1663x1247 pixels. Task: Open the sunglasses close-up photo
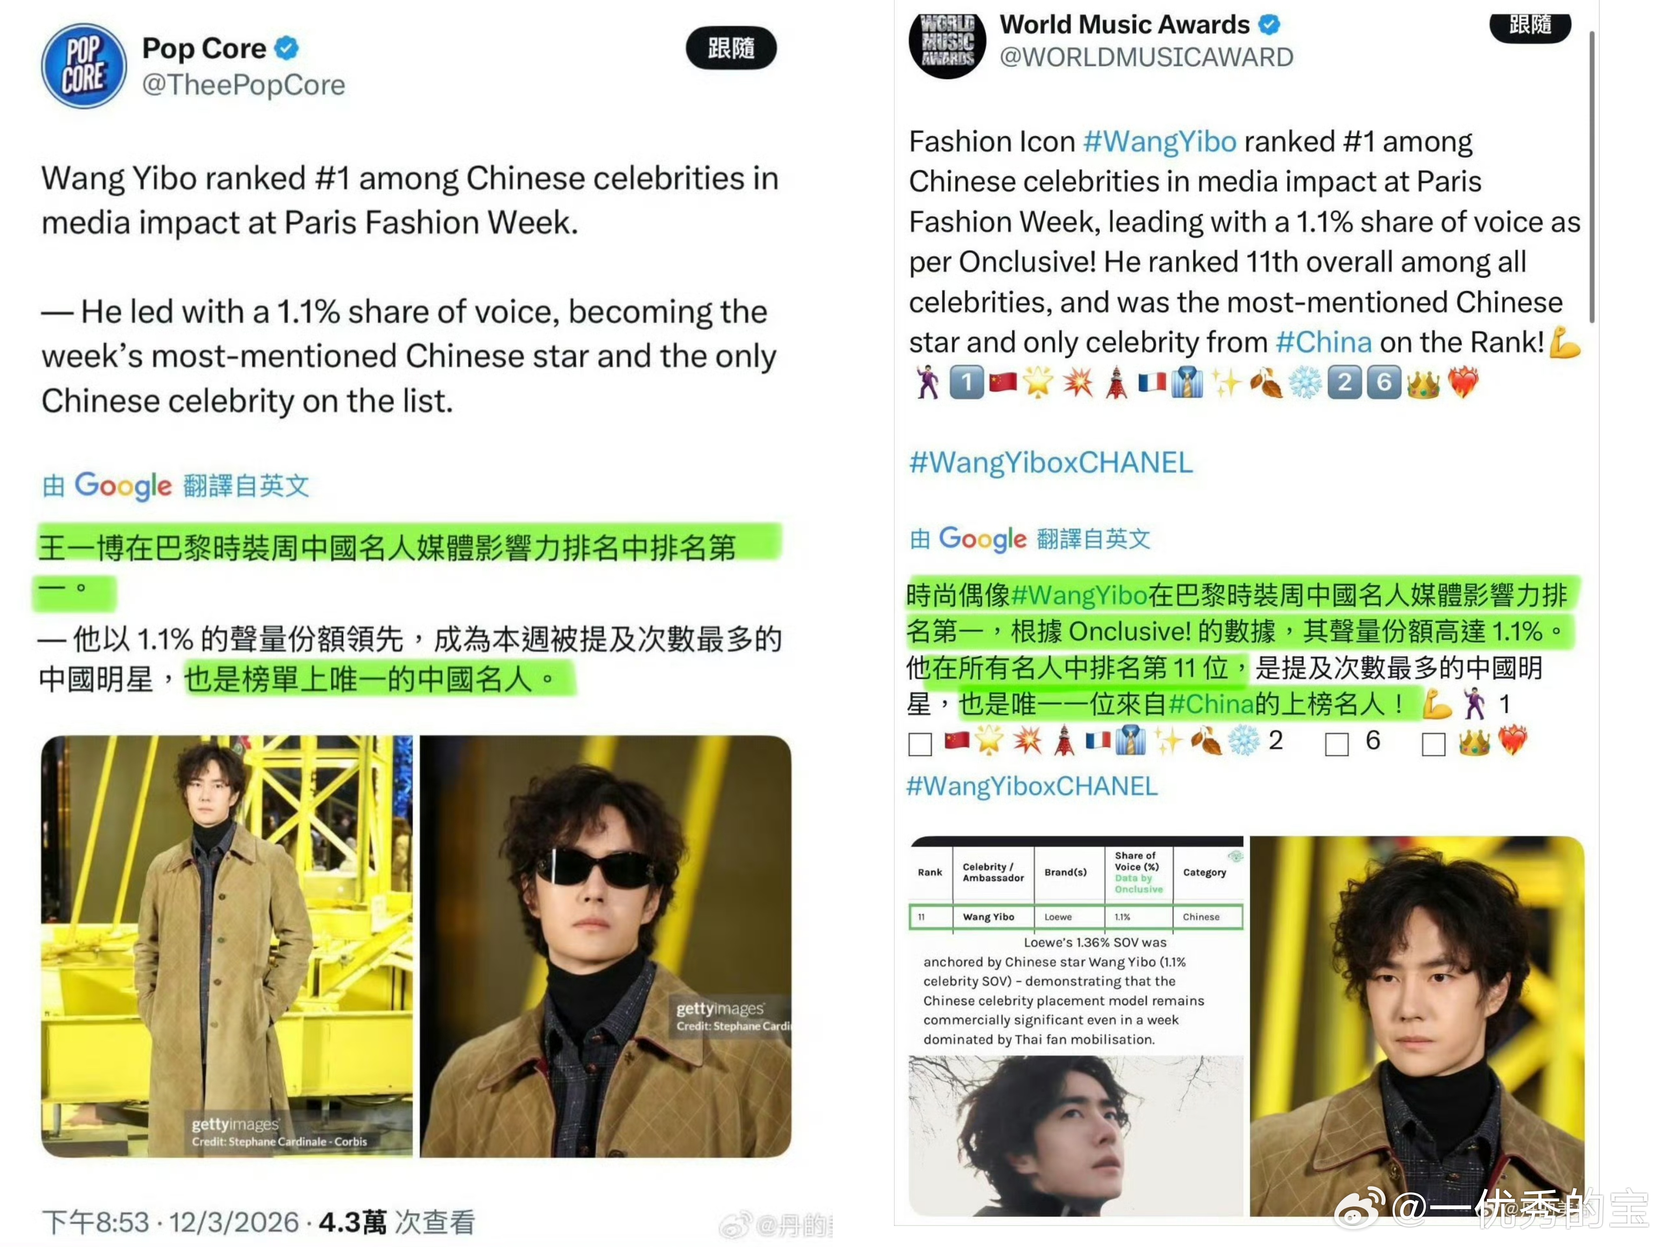[x=605, y=945]
